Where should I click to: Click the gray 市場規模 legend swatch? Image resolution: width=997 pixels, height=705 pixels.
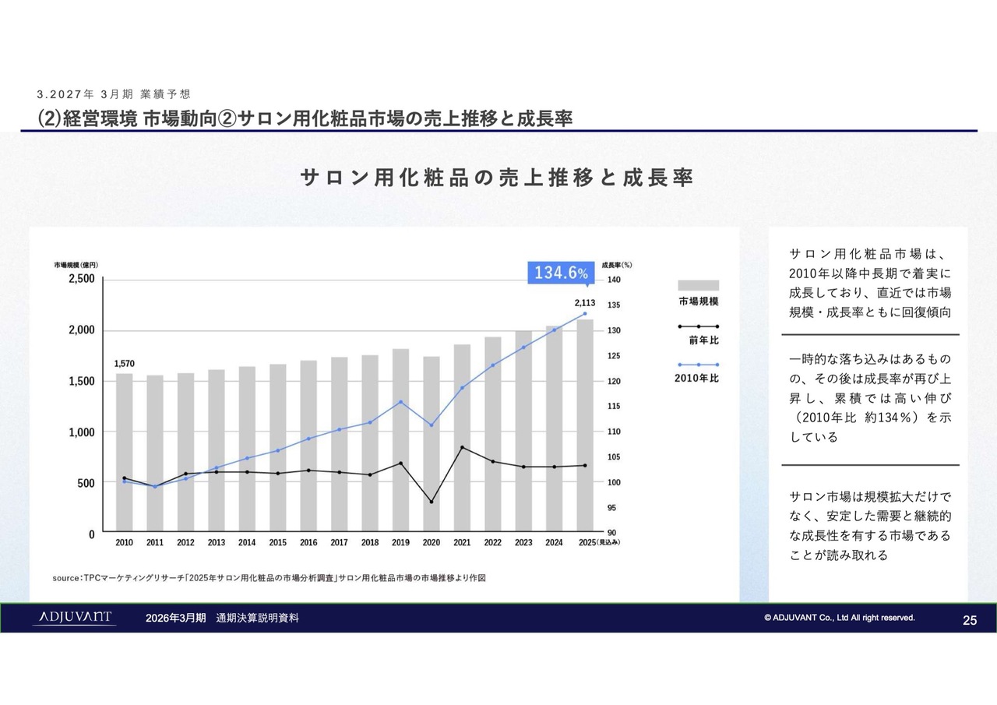click(x=698, y=285)
